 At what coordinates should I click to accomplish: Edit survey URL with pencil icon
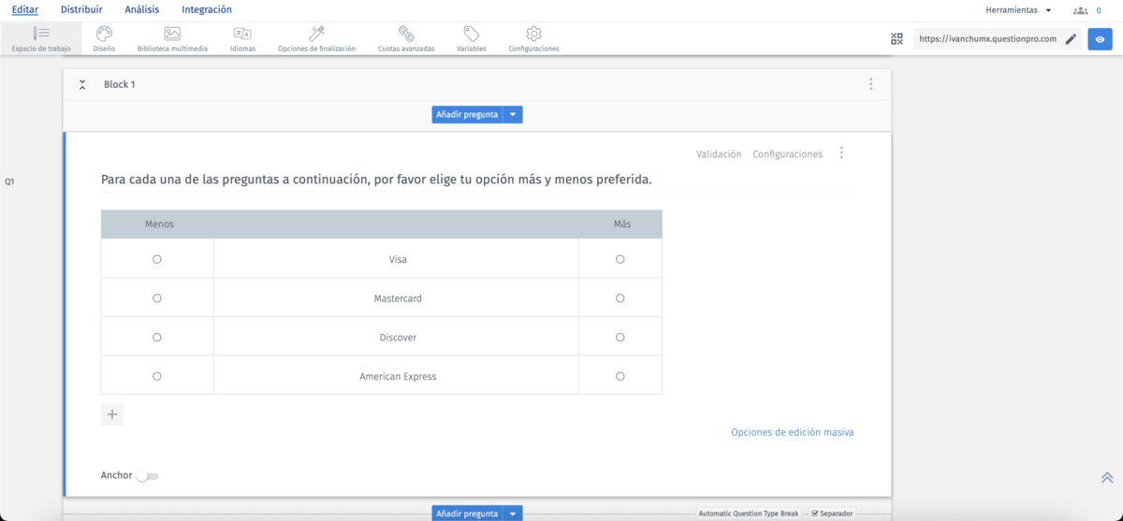[x=1072, y=39]
